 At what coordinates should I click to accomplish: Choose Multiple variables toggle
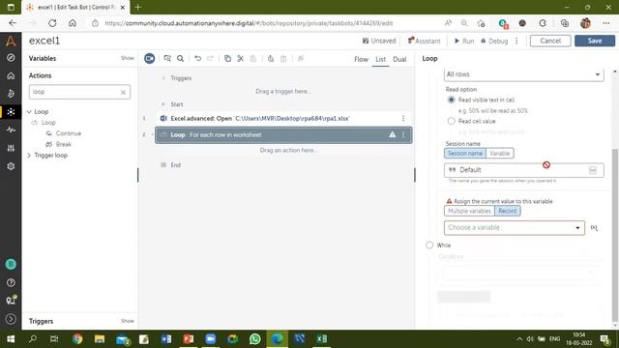click(x=469, y=211)
